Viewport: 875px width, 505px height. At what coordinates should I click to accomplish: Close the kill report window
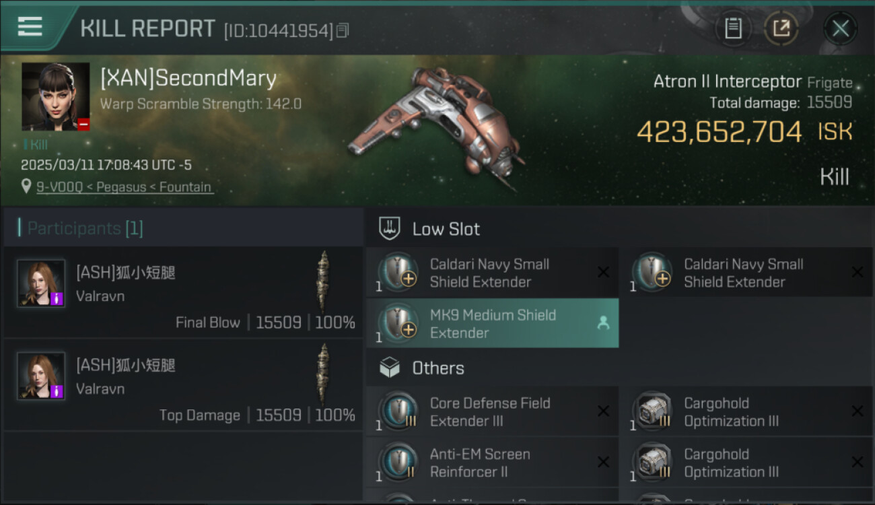point(840,28)
